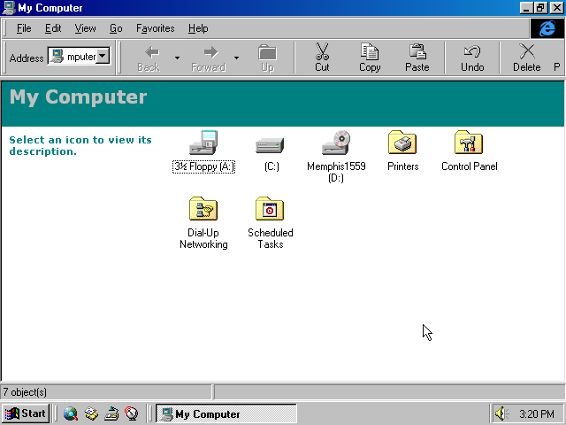
Task: Click the Start button
Action: point(26,413)
